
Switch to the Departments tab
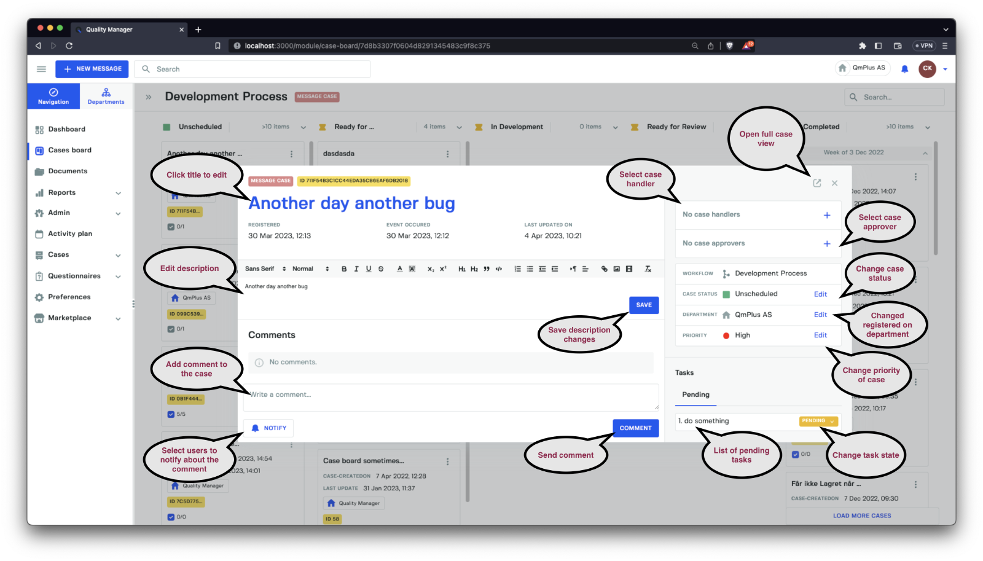[x=106, y=96]
